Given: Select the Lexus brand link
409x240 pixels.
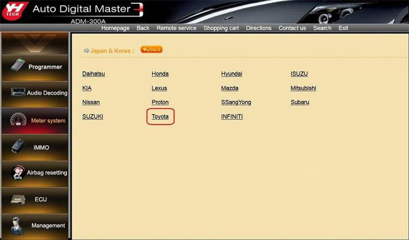Looking at the screenshot, I should pos(159,88).
